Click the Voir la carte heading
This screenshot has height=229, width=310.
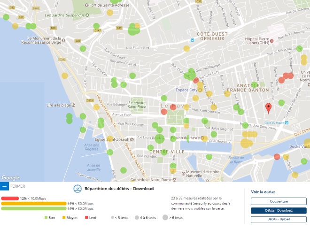(263, 192)
